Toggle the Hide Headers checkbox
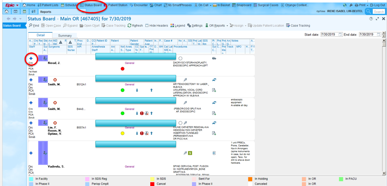This screenshot has height=186, width=387. click(x=147, y=25)
